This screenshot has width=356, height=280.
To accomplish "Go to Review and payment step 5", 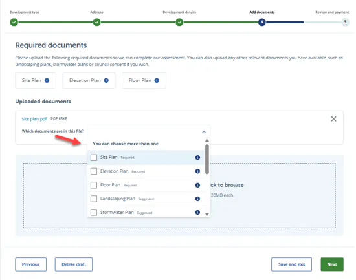I will coord(345,22).
